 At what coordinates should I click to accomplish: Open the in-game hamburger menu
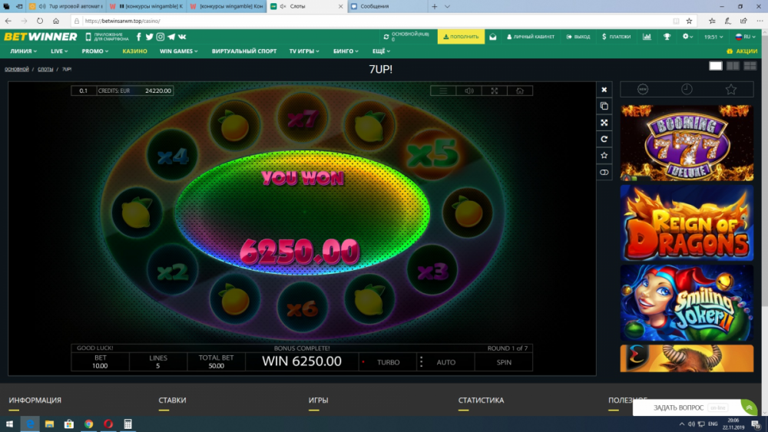point(443,91)
